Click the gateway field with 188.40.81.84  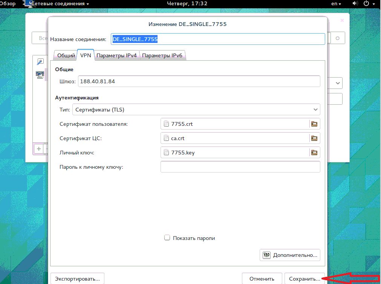click(199, 81)
